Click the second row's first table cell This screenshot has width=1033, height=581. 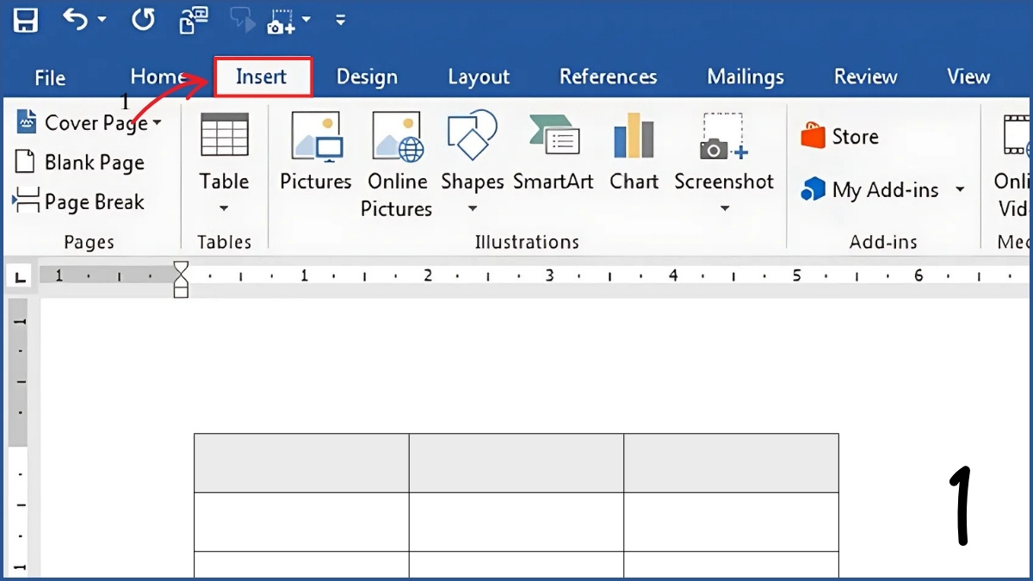[301, 522]
